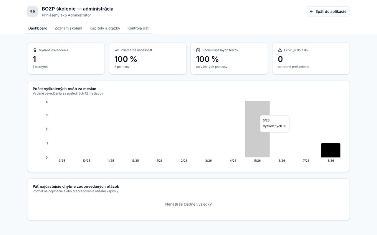
Task: Click the highlighted grey 5/26 chart column
Action: click(257, 129)
